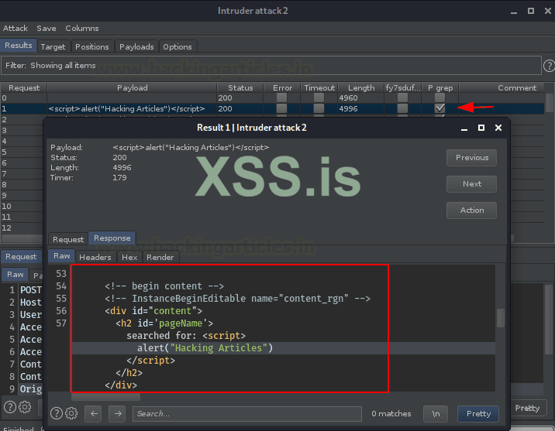Viewport: 555px width, 431px height.
Task: Click the response pane horizontal scrollbar thumb
Action: click(x=105, y=397)
